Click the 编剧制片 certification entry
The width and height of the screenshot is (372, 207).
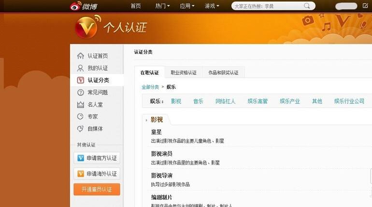pos(162,197)
